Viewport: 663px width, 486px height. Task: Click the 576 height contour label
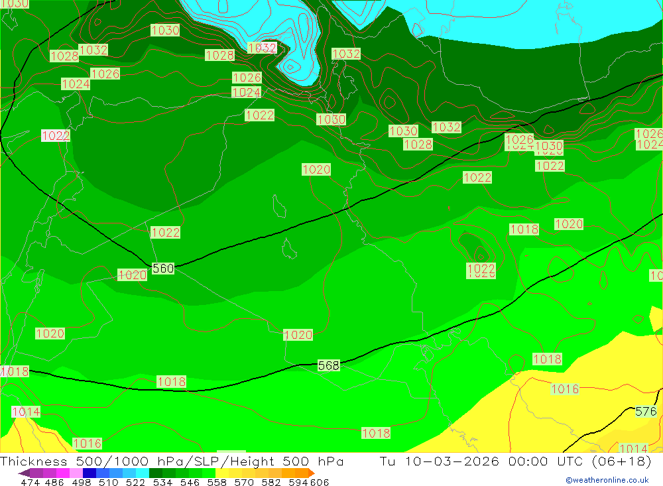pos(646,411)
